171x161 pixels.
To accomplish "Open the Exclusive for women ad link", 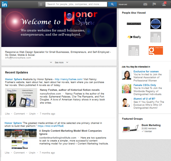I will 146,72.
